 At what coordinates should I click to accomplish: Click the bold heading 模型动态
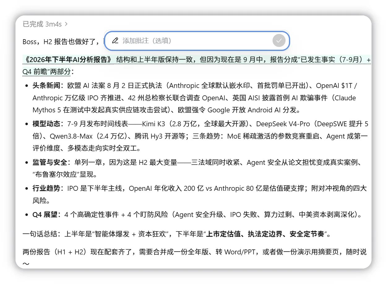[x=46, y=124]
